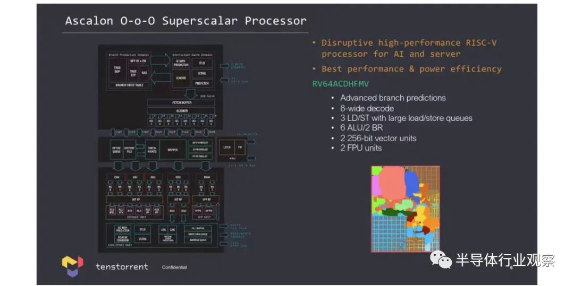Click the 'ALIGNER' block

click(x=181, y=111)
